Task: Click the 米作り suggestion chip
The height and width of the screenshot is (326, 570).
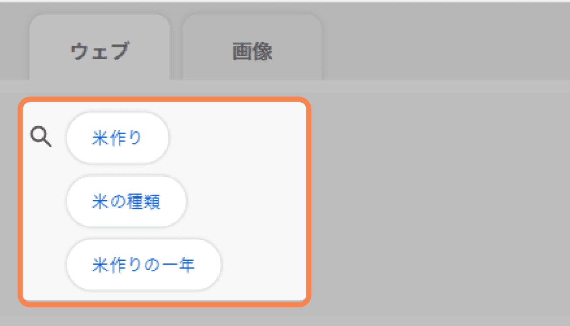Action: coord(117,138)
